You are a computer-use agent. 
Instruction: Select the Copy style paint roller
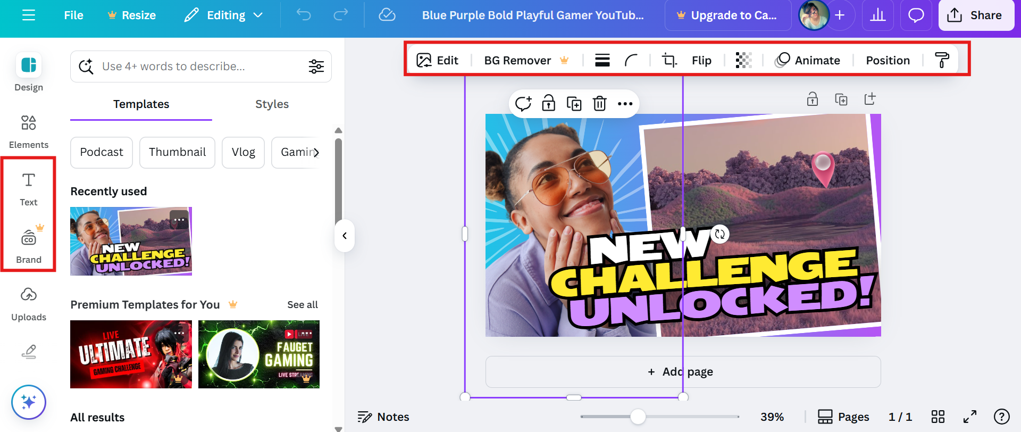point(942,60)
